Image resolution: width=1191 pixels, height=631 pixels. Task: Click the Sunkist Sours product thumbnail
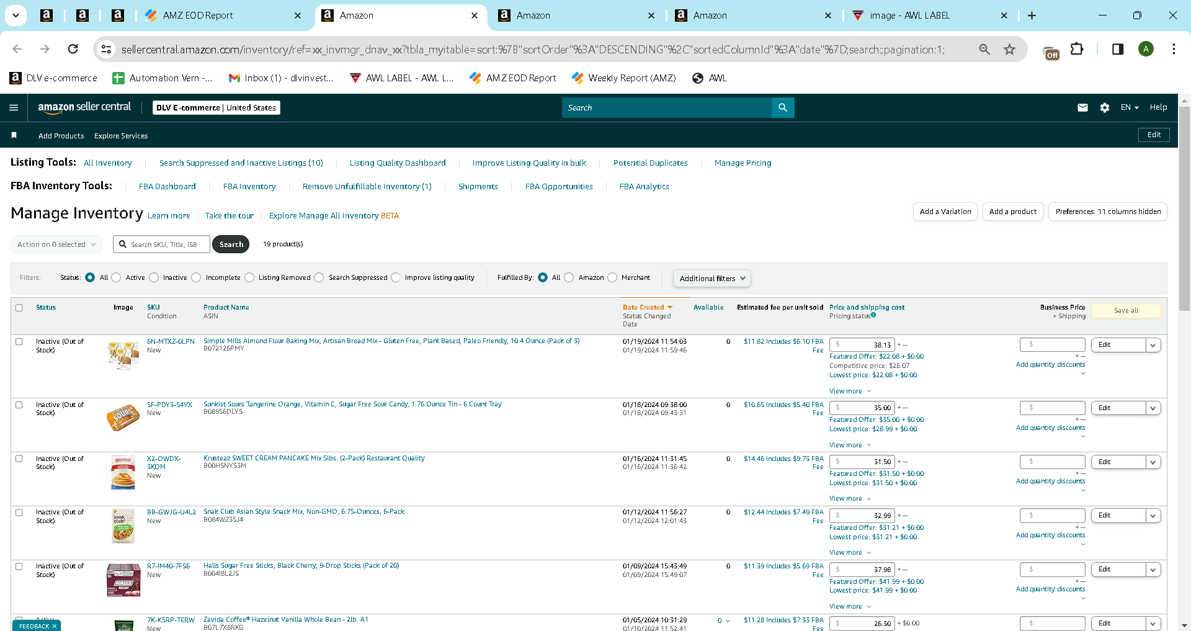tap(123, 418)
